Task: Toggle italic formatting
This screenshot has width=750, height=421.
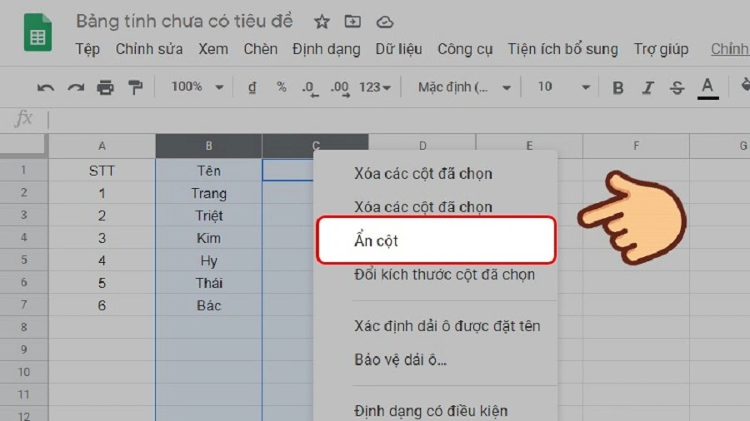Action: coord(647,88)
